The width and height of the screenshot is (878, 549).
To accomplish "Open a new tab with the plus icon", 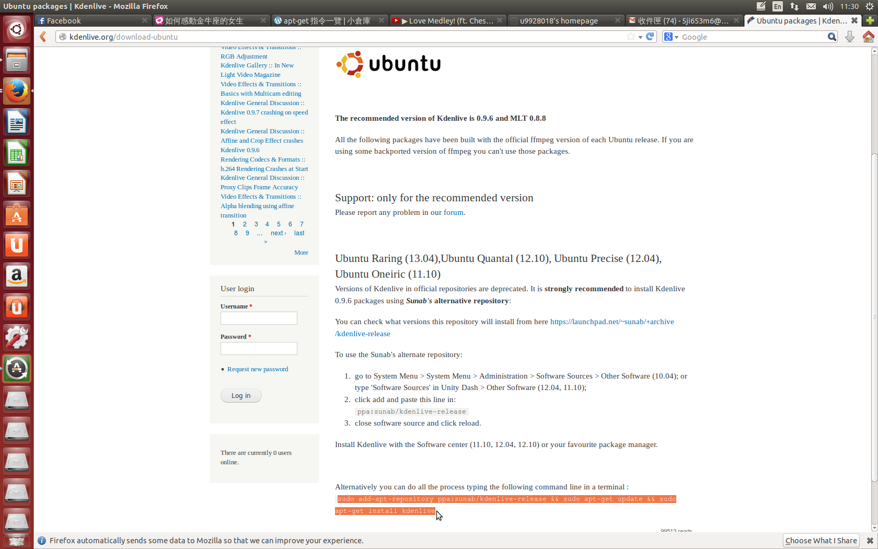I will pyautogui.click(x=870, y=20).
